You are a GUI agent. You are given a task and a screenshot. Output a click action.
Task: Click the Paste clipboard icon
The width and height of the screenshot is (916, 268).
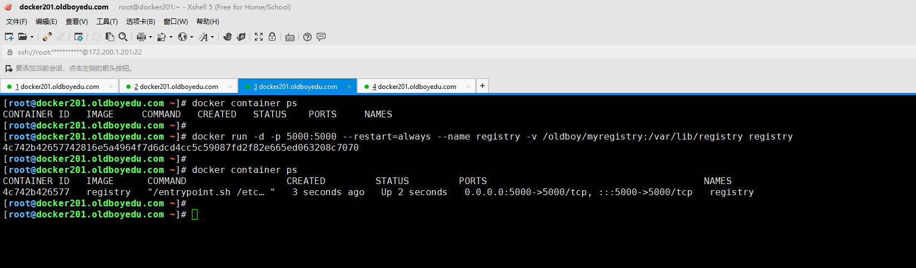click(x=110, y=37)
